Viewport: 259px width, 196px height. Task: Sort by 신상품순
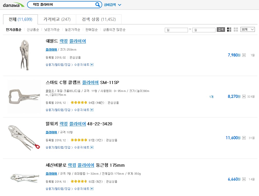33,30
